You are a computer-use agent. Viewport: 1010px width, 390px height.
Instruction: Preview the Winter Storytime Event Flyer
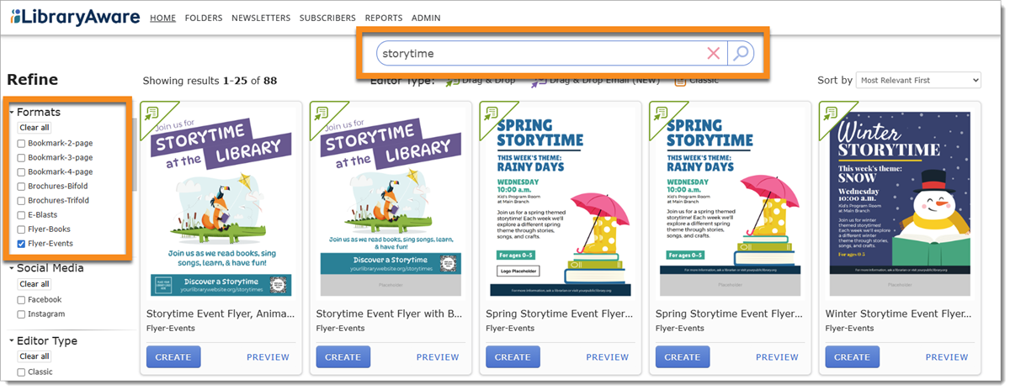coord(948,357)
